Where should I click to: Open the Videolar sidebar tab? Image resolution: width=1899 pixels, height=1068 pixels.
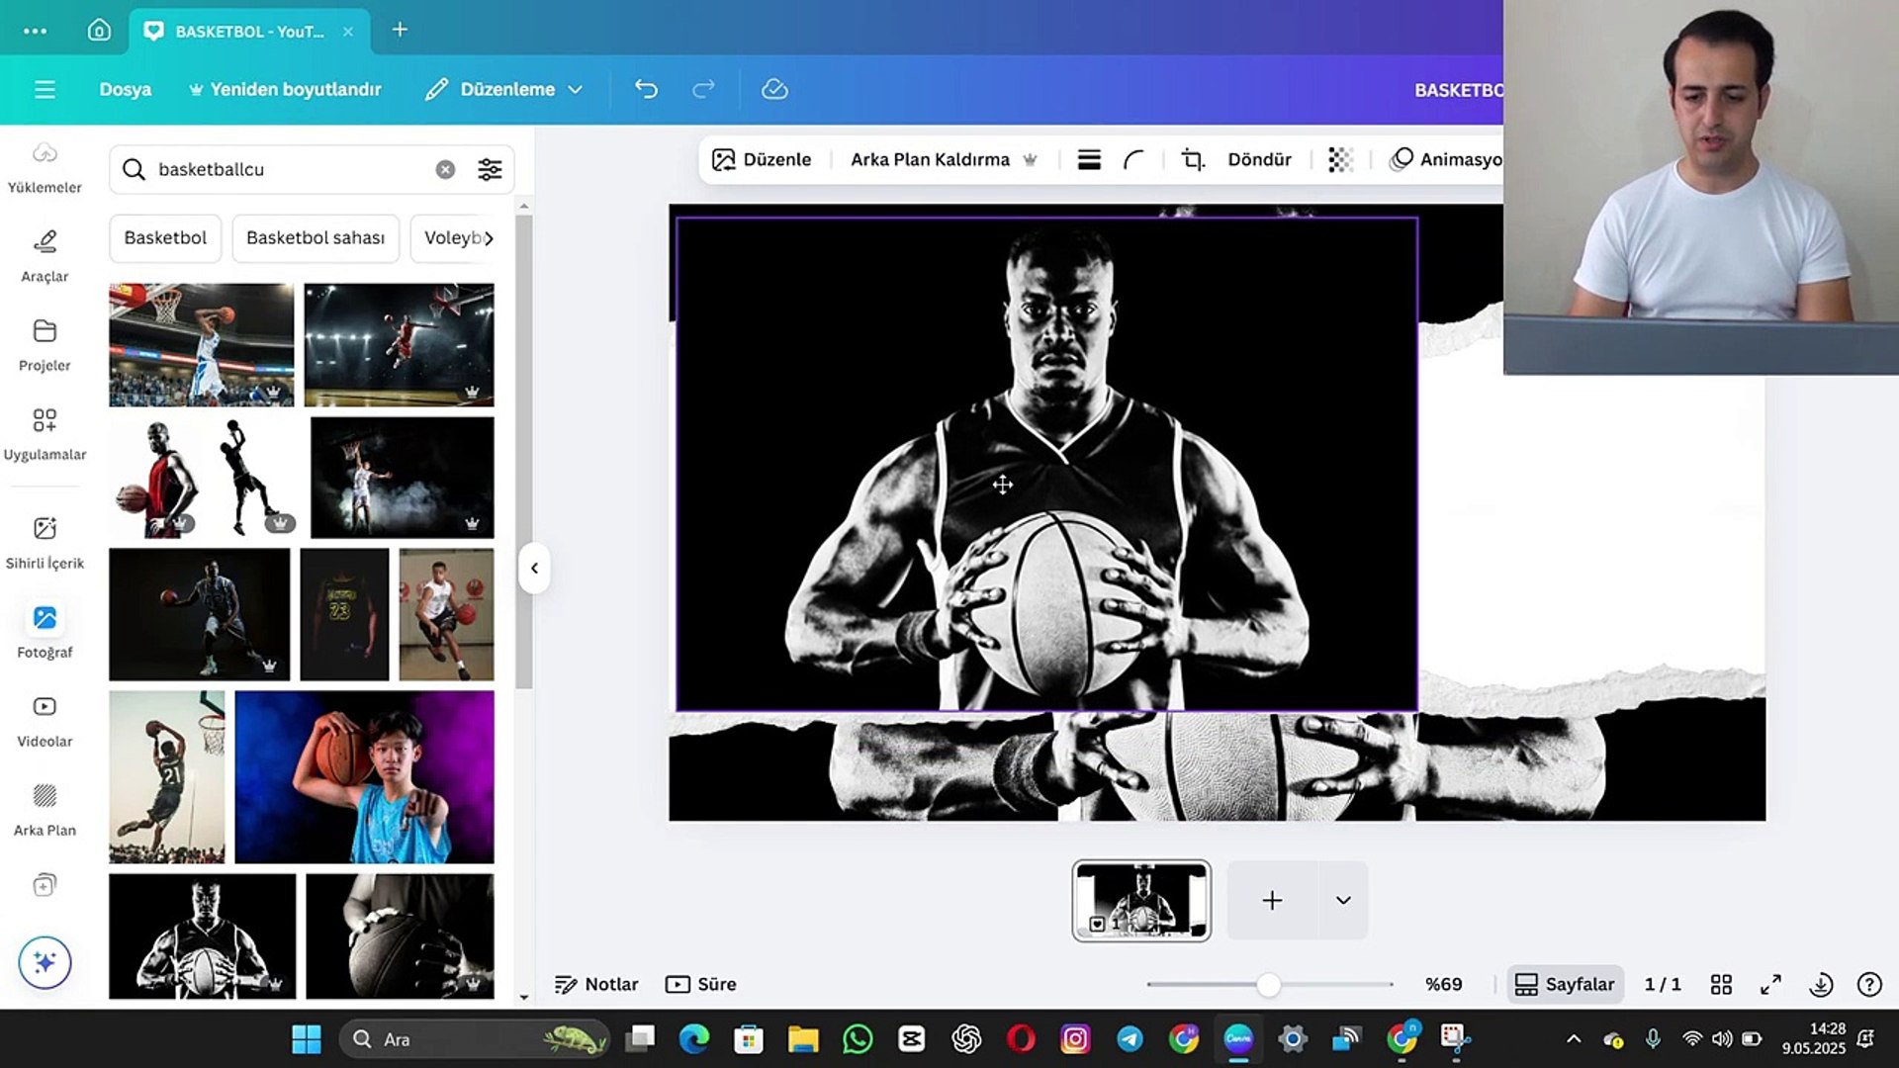pyautogui.click(x=45, y=720)
